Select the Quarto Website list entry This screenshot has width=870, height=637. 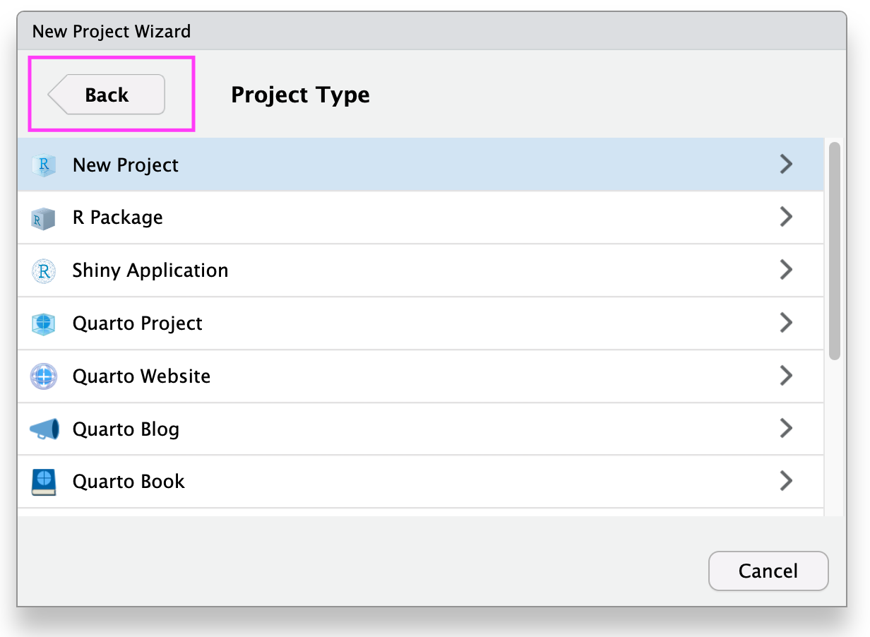(x=141, y=376)
